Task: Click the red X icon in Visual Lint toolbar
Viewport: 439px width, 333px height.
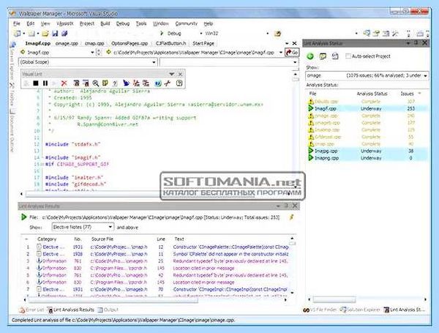Action: pos(64,83)
